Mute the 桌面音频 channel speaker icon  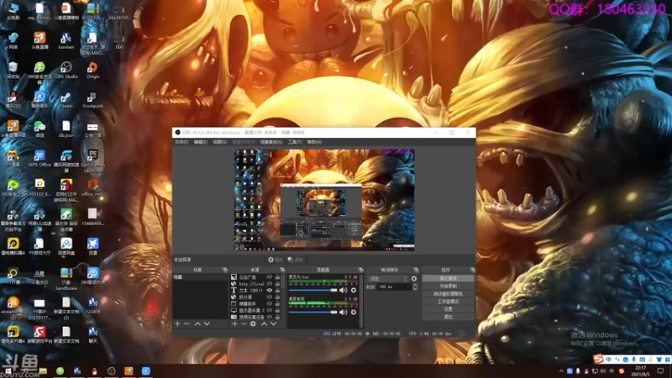click(x=344, y=312)
